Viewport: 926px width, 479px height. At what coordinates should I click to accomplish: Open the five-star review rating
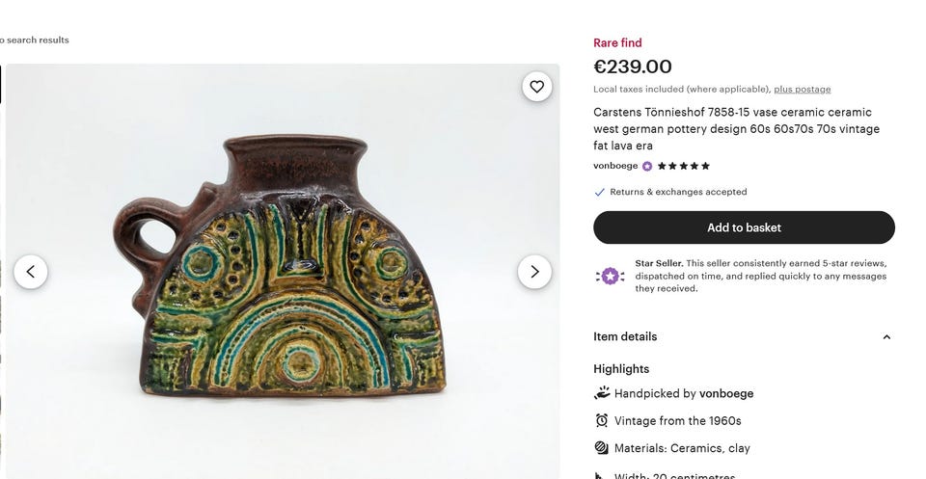(x=684, y=166)
